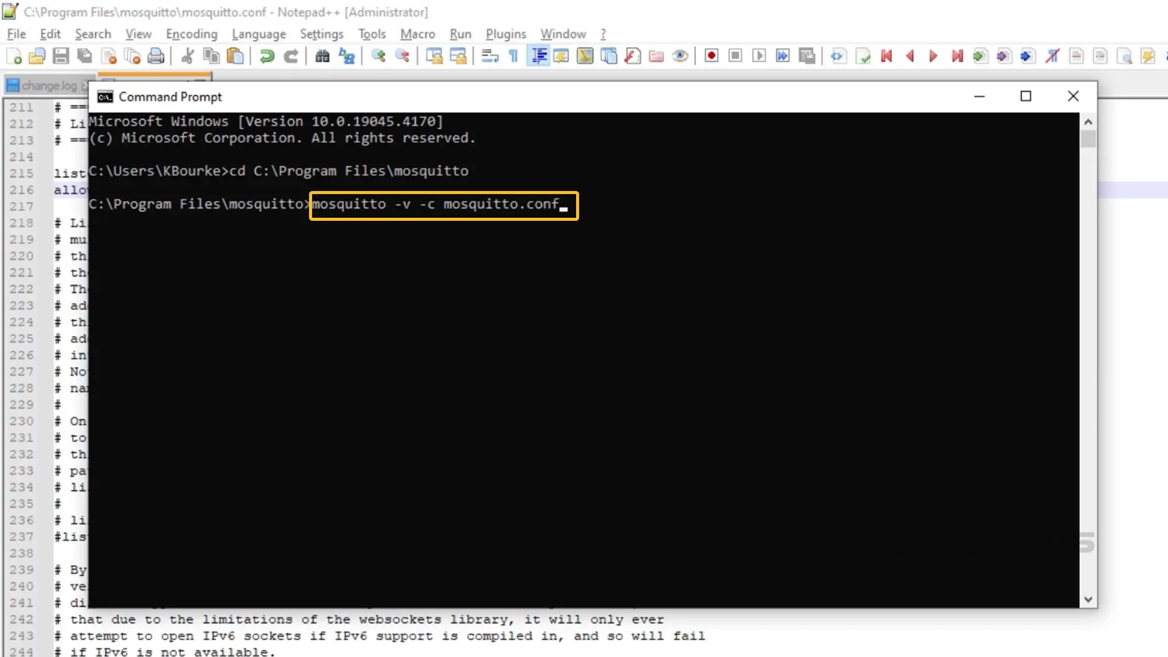Image resolution: width=1168 pixels, height=657 pixels.
Task: Open the Folder as Workspace icon
Action: click(656, 57)
